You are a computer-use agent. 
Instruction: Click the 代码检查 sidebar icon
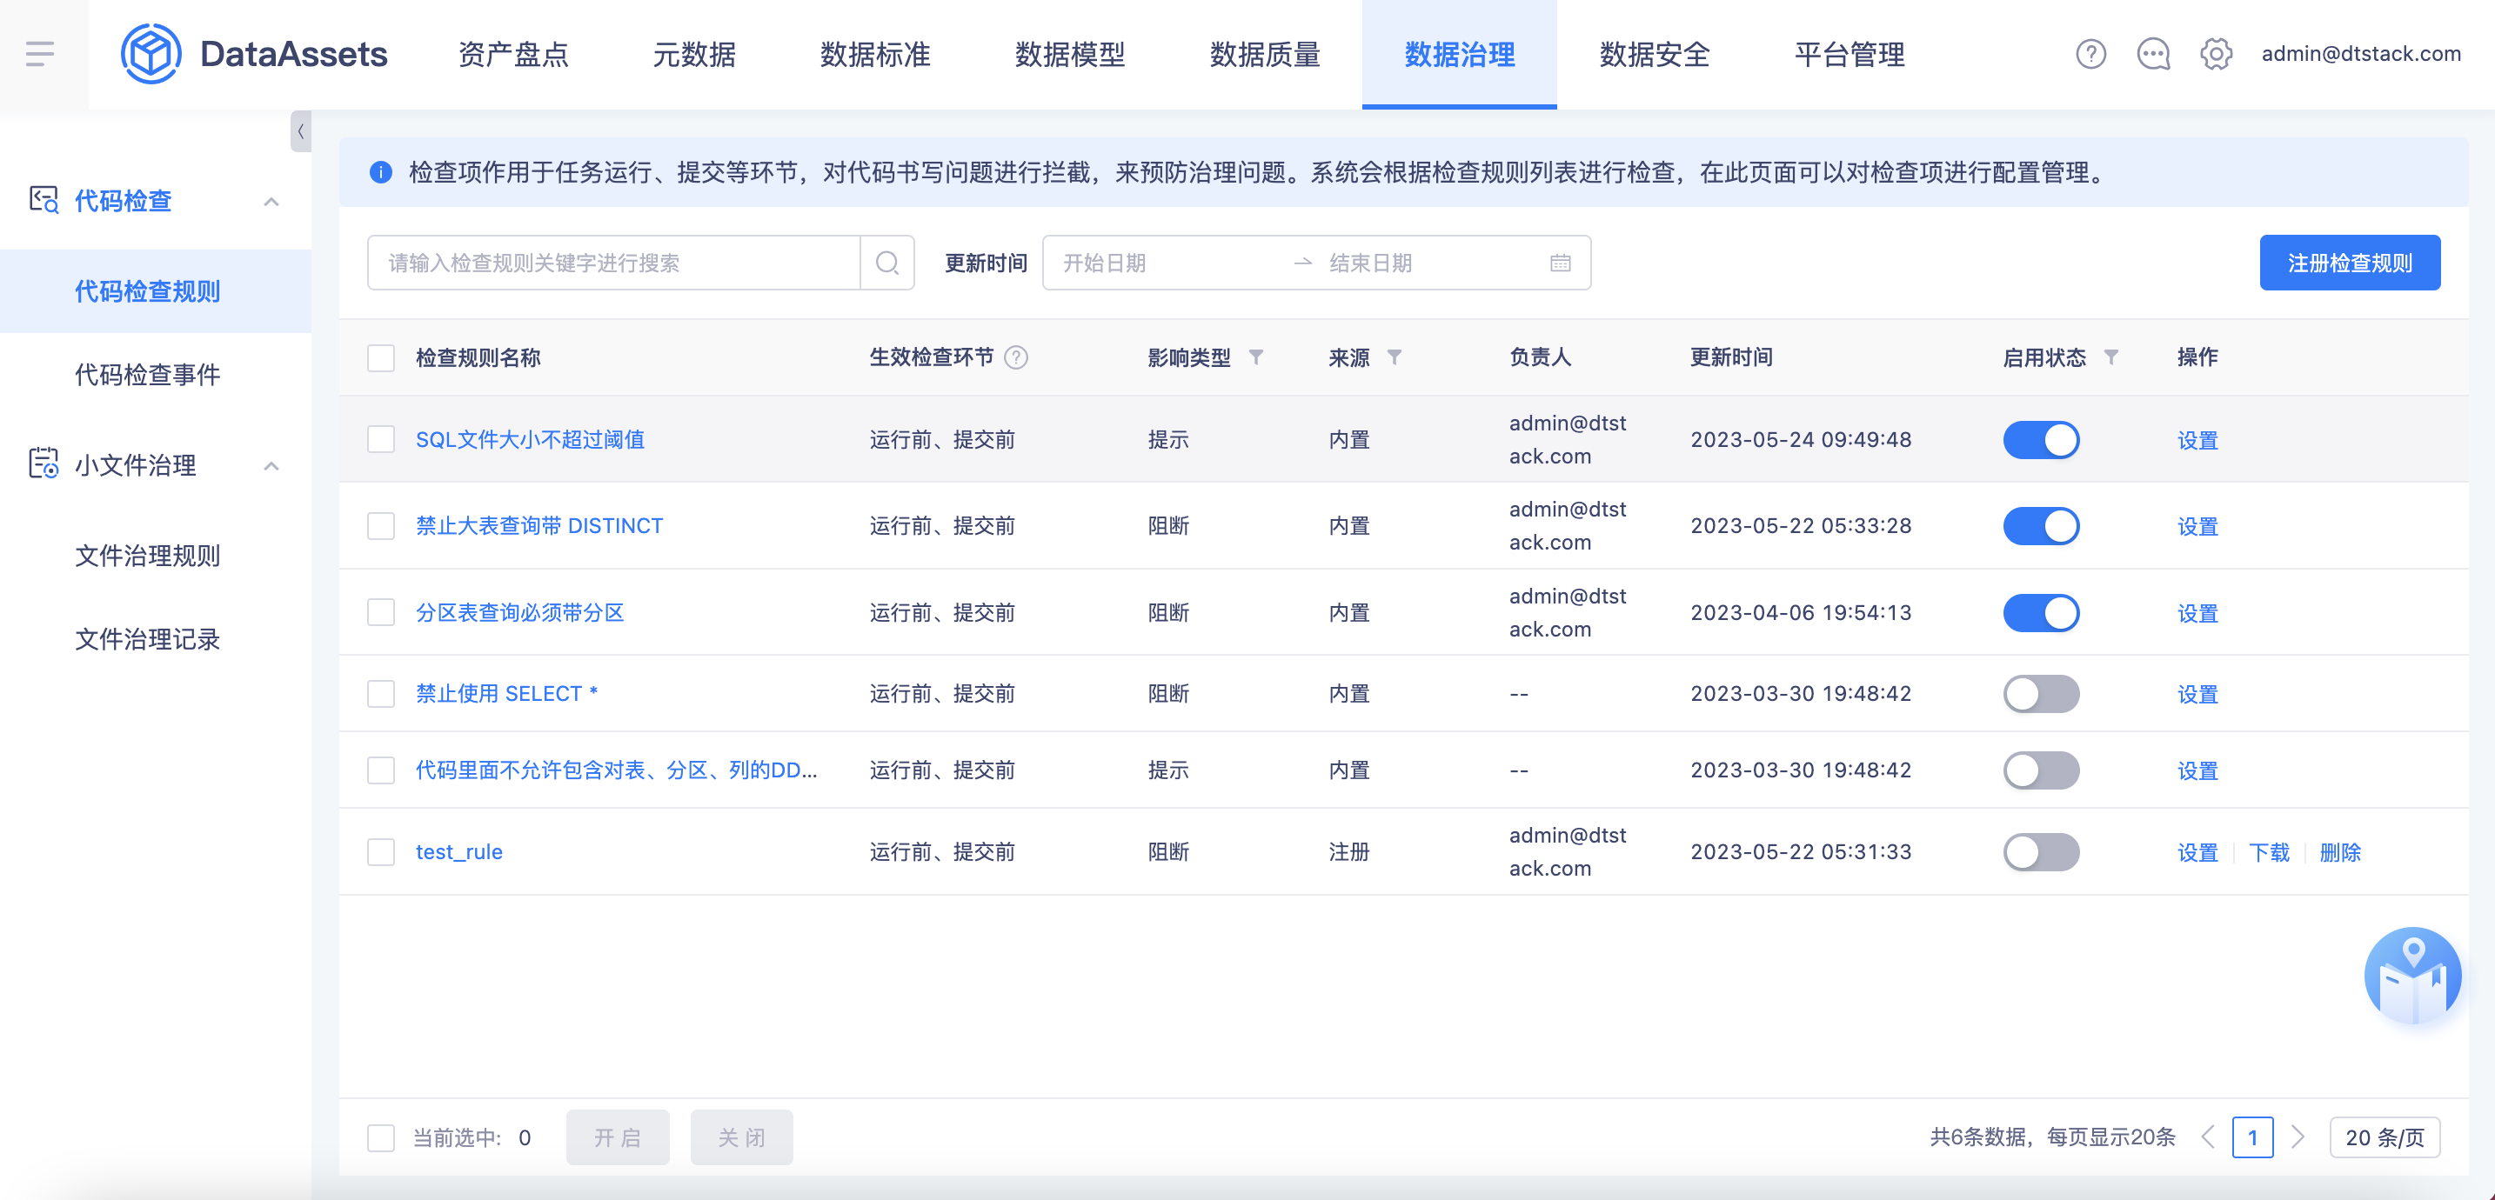tap(43, 201)
